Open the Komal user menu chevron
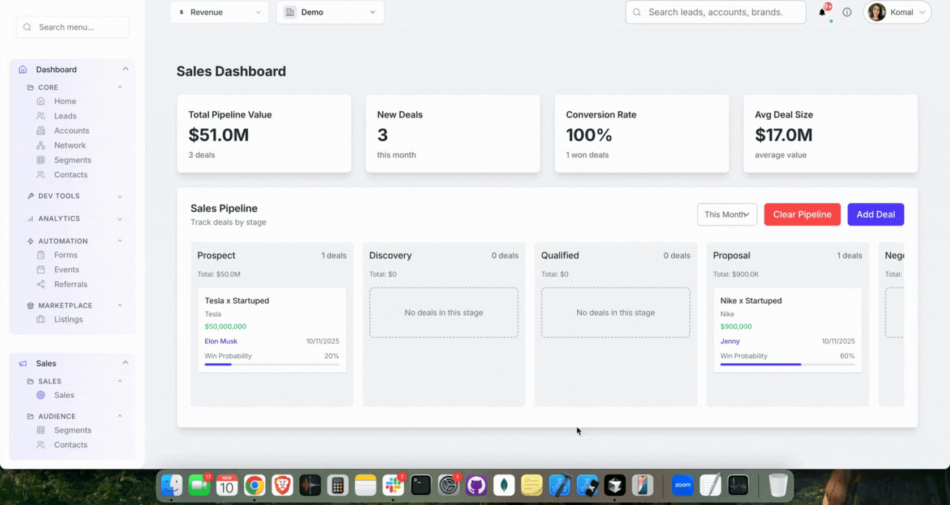This screenshot has width=950, height=505. coord(922,12)
